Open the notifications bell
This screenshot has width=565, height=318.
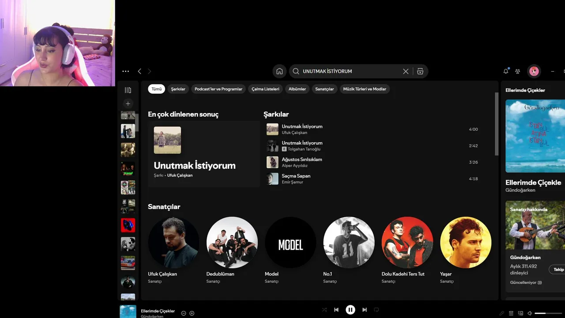point(506,71)
